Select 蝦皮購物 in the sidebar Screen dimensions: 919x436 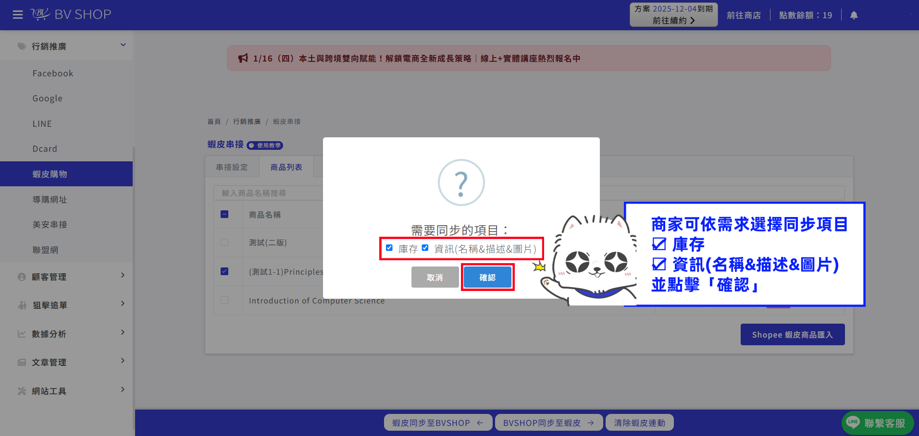[66, 174]
